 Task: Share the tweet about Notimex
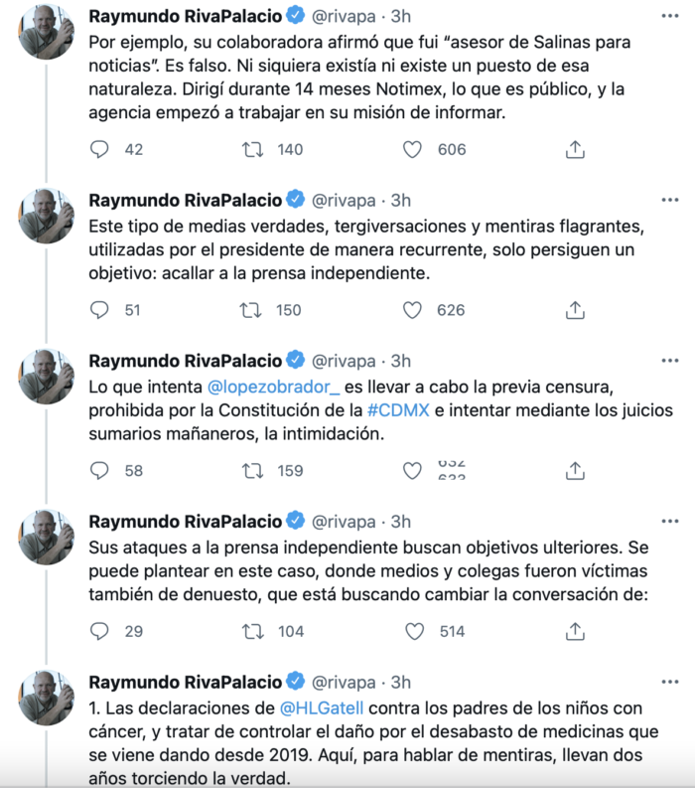point(574,149)
